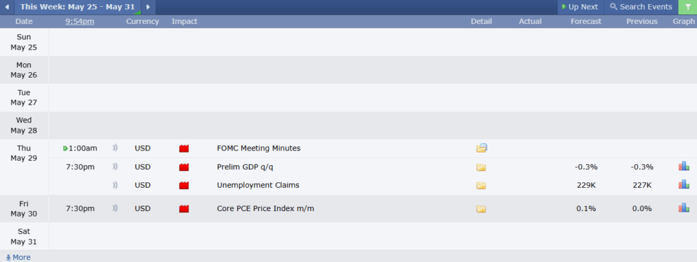Jump to Up Next event
Image resolution: width=697 pixels, height=262 pixels.
[x=580, y=7]
